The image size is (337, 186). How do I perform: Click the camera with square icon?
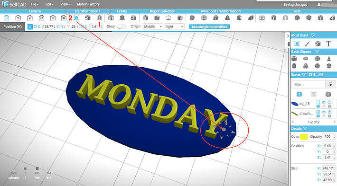pos(64,18)
